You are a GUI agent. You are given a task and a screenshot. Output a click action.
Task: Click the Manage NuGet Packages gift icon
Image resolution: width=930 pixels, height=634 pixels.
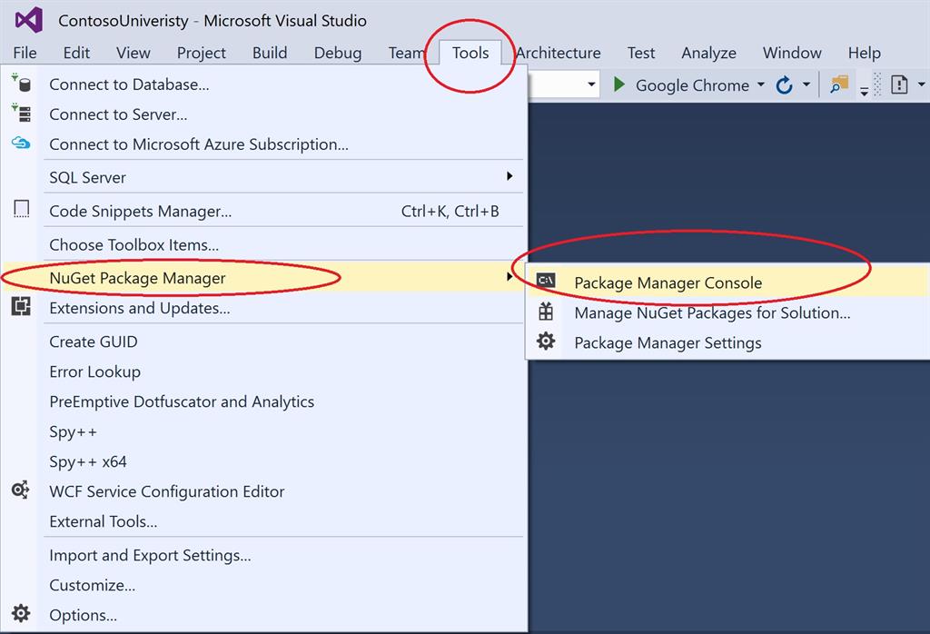click(546, 312)
